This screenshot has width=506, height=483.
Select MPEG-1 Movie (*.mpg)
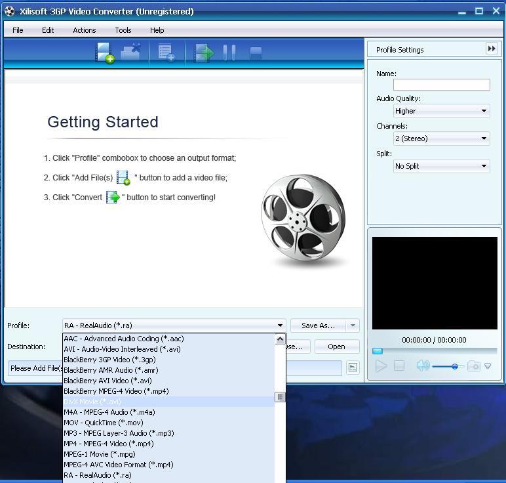click(168, 454)
